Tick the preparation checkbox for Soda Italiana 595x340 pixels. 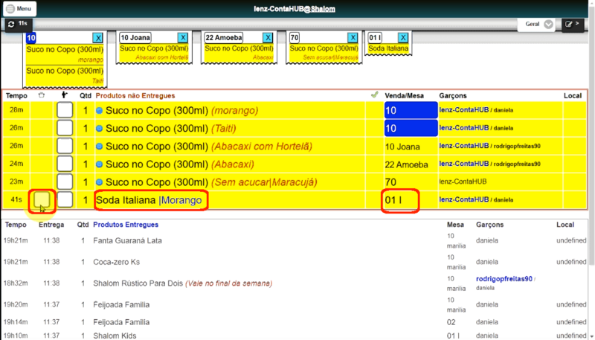(42, 199)
